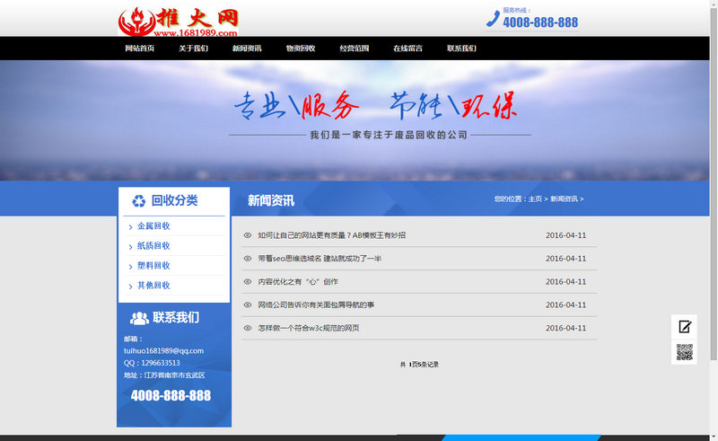The image size is (718, 441).
Task: Open article 带着seo思维选域名
Action: coord(320,259)
